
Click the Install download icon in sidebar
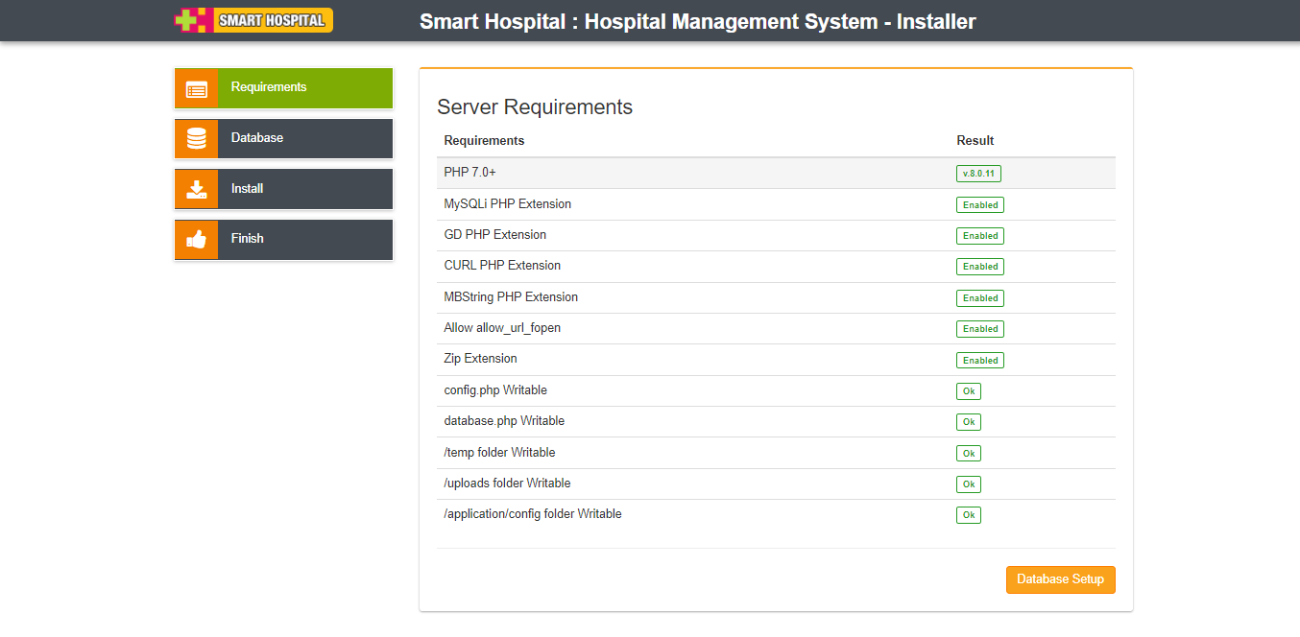click(197, 189)
